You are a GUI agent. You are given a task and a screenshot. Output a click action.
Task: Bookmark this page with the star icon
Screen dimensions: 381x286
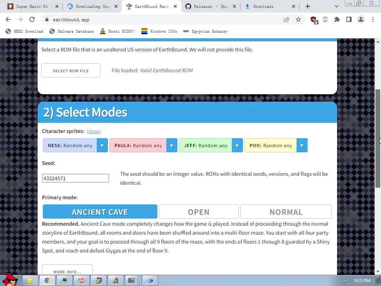coord(298,19)
